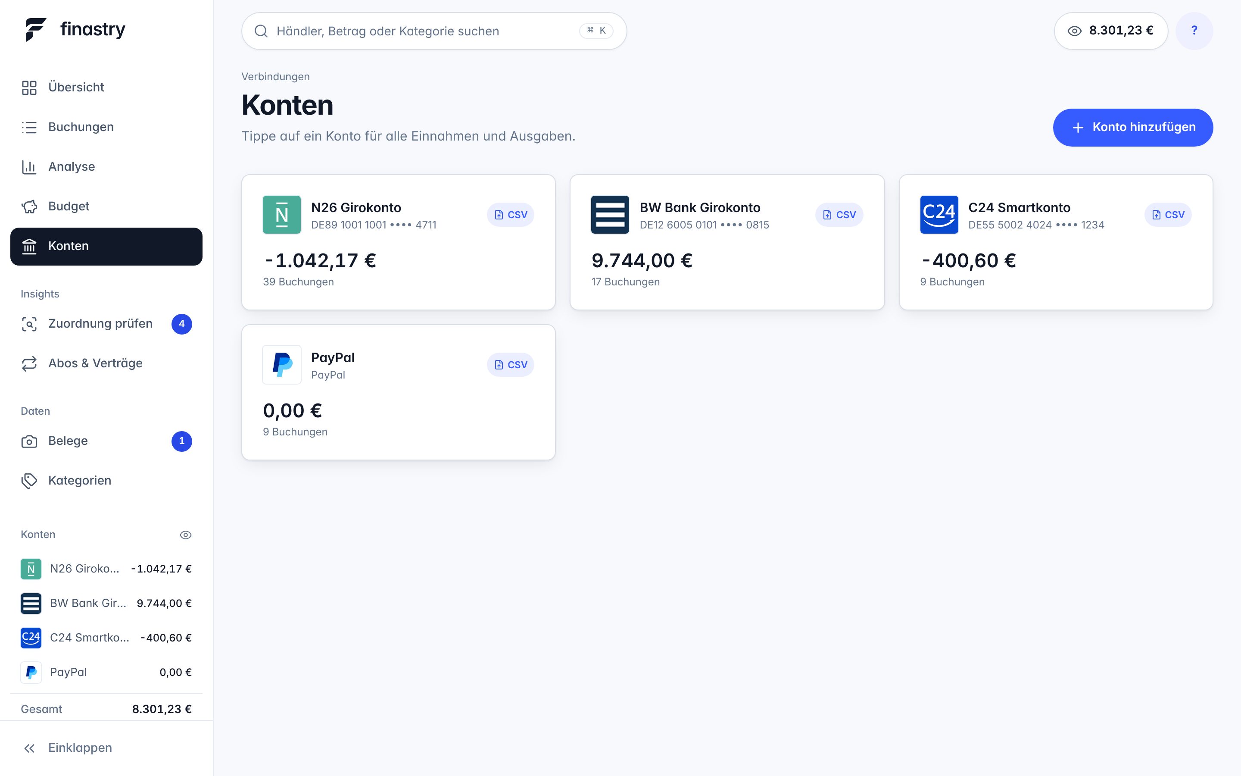Click the N26 logo in the account card
The width and height of the screenshot is (1241, 776).
[x=281, y=215]
